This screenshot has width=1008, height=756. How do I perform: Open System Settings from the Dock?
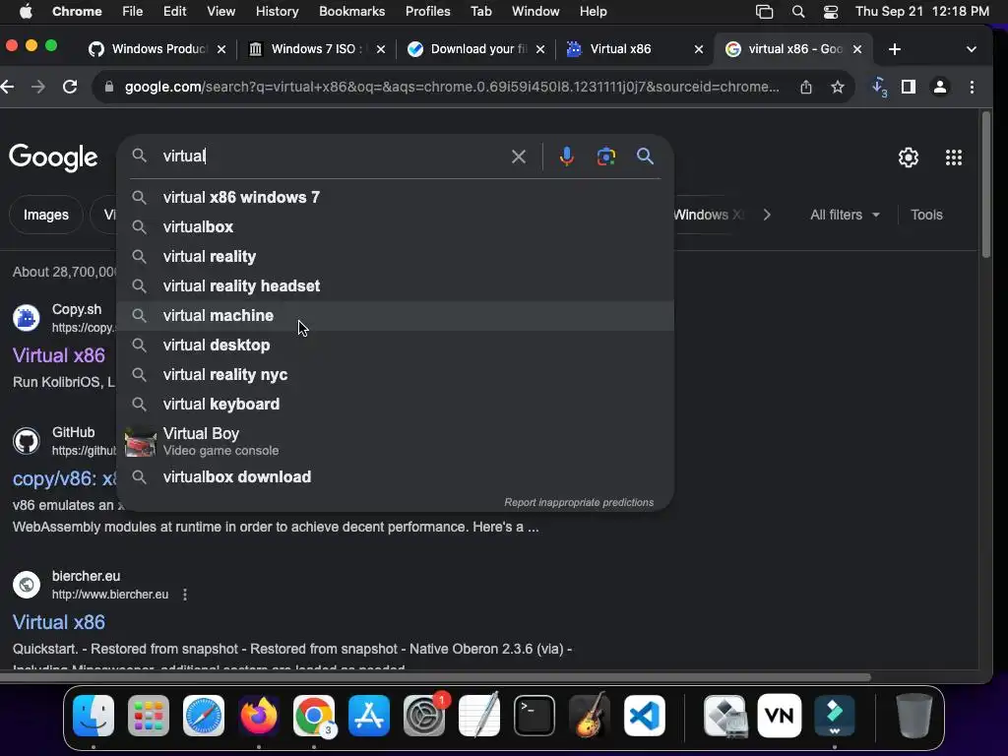pyautogui.click(x=424, y=715)
